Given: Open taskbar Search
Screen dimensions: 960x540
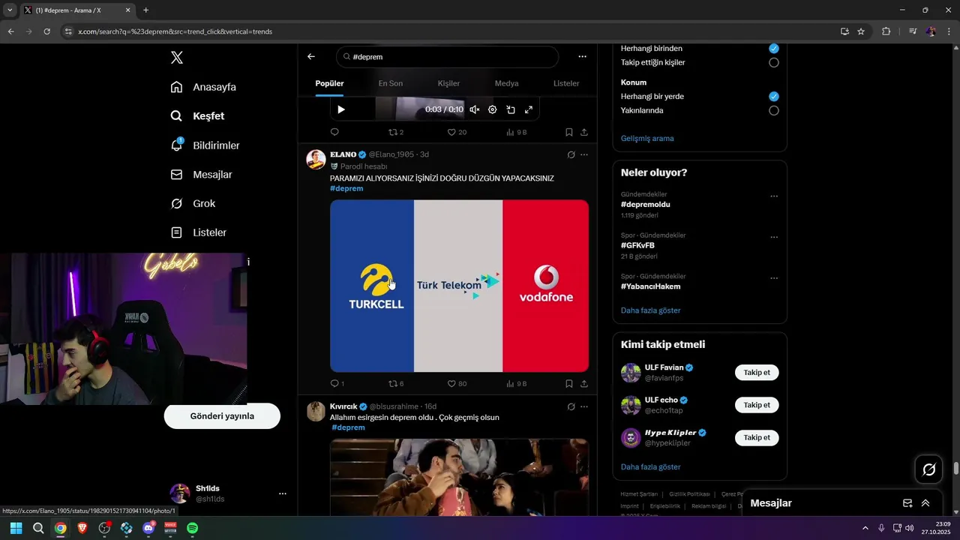Looking at the screenshot, I should point(38,528).
